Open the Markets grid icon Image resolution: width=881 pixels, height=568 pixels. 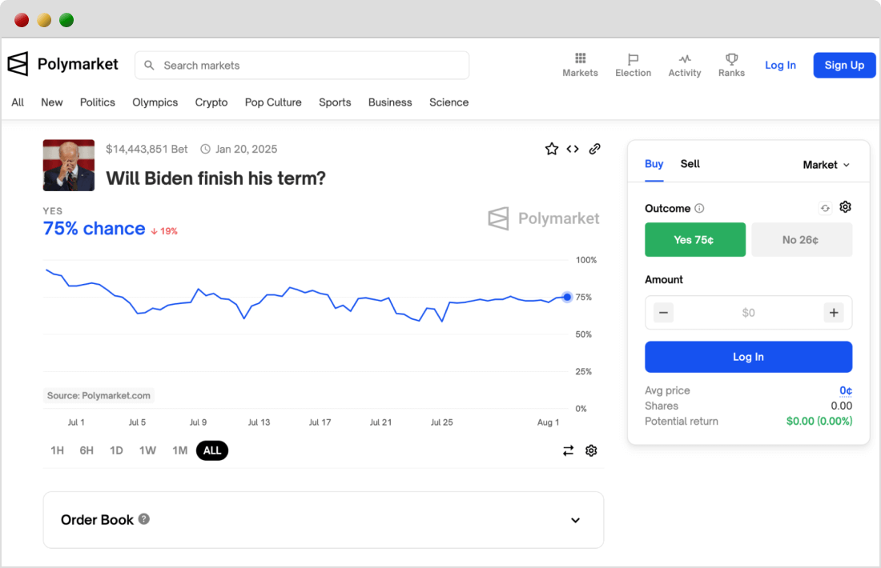(581, 58)
